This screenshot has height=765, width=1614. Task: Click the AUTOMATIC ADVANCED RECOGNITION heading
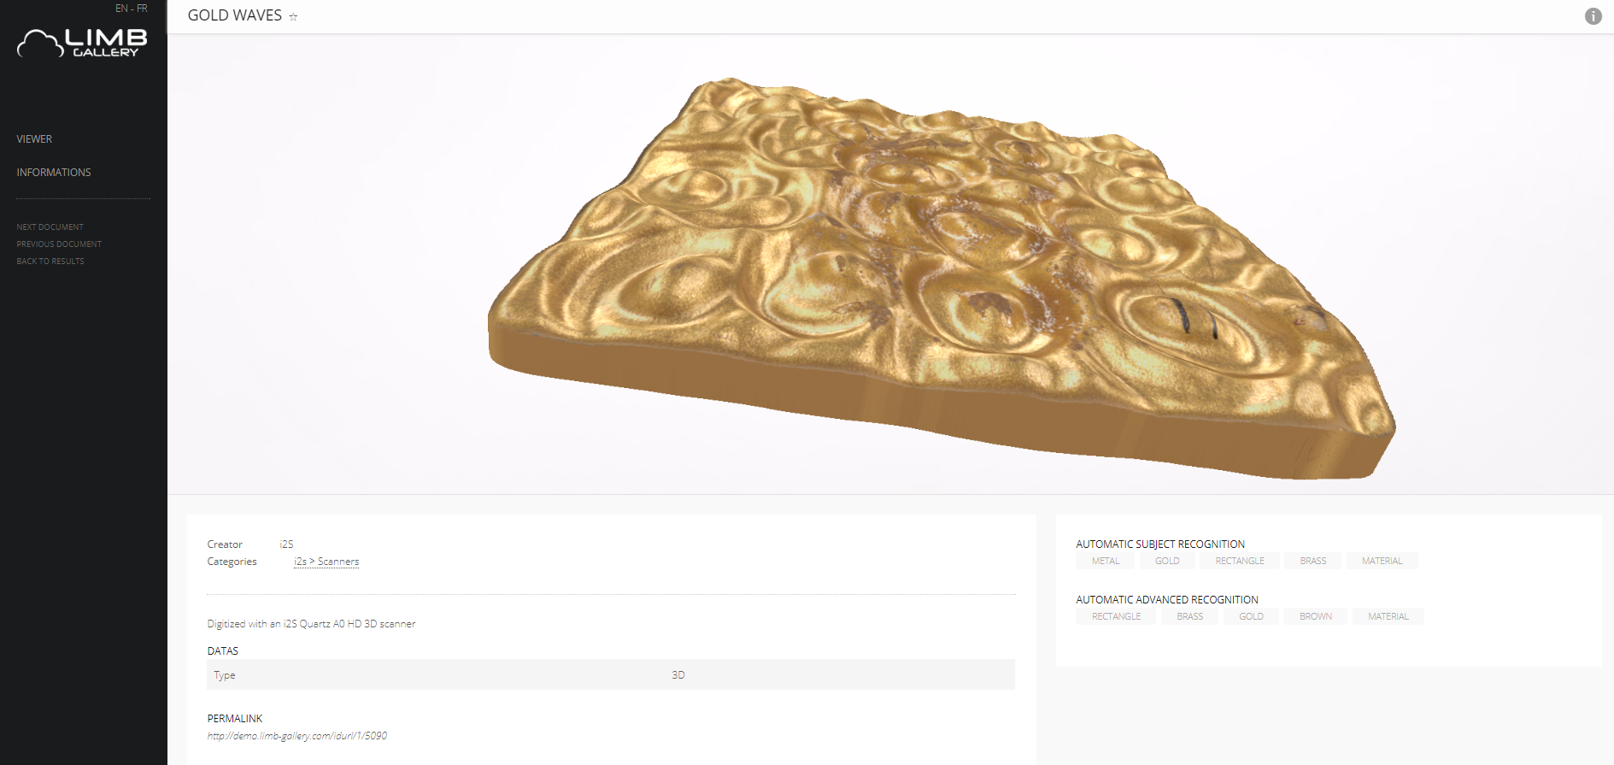[1167, 600]
